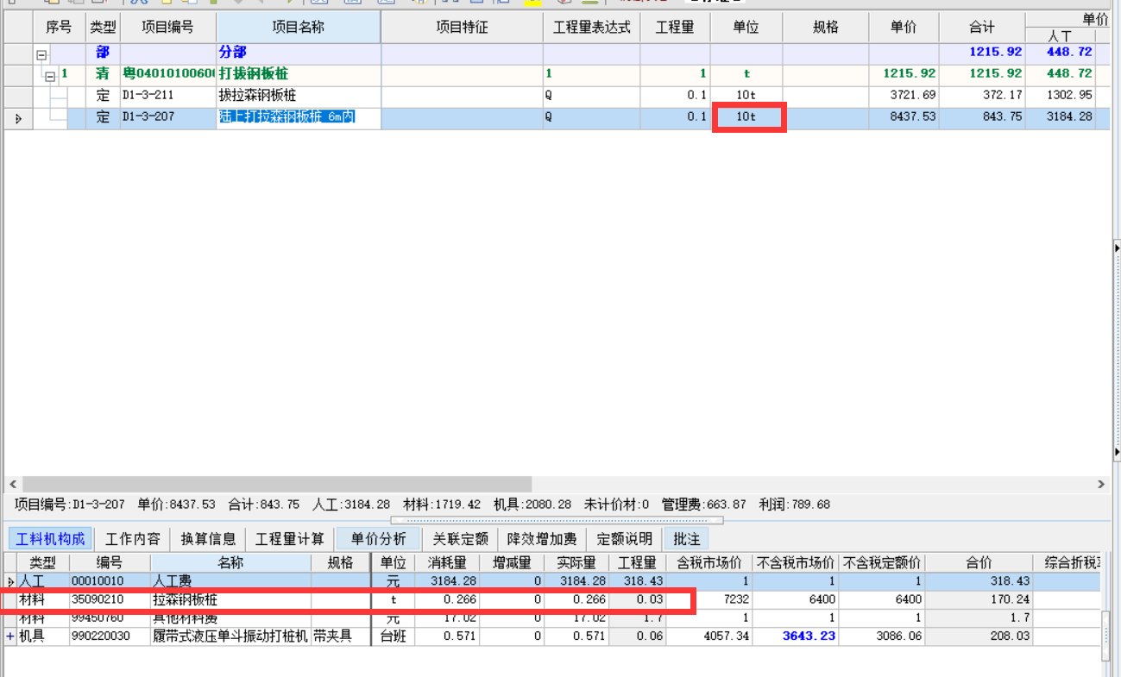Screen dimensions: 1121x677
Task: Click the 粤0401010060 item code cell
Action: 168,74
